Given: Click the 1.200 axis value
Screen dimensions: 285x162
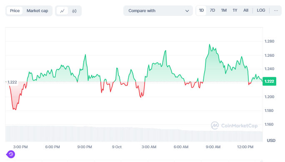Looking at the screenshot, I should (269, 97).
